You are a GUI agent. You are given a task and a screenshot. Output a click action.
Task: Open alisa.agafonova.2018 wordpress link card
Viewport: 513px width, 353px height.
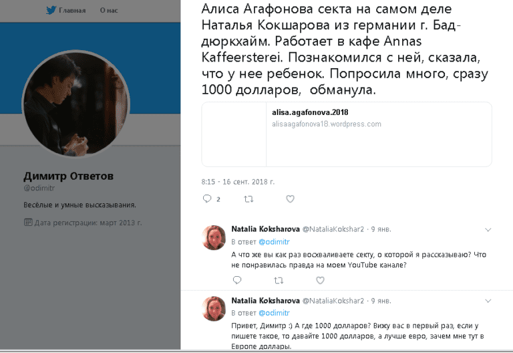tap(347, 134)
